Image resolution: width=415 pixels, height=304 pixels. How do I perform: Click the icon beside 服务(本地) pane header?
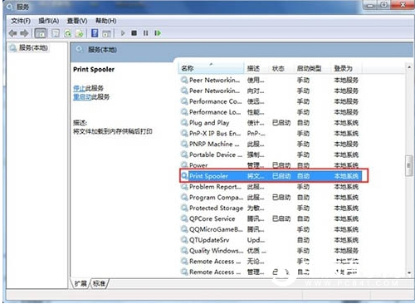click(x=80, y=50)
